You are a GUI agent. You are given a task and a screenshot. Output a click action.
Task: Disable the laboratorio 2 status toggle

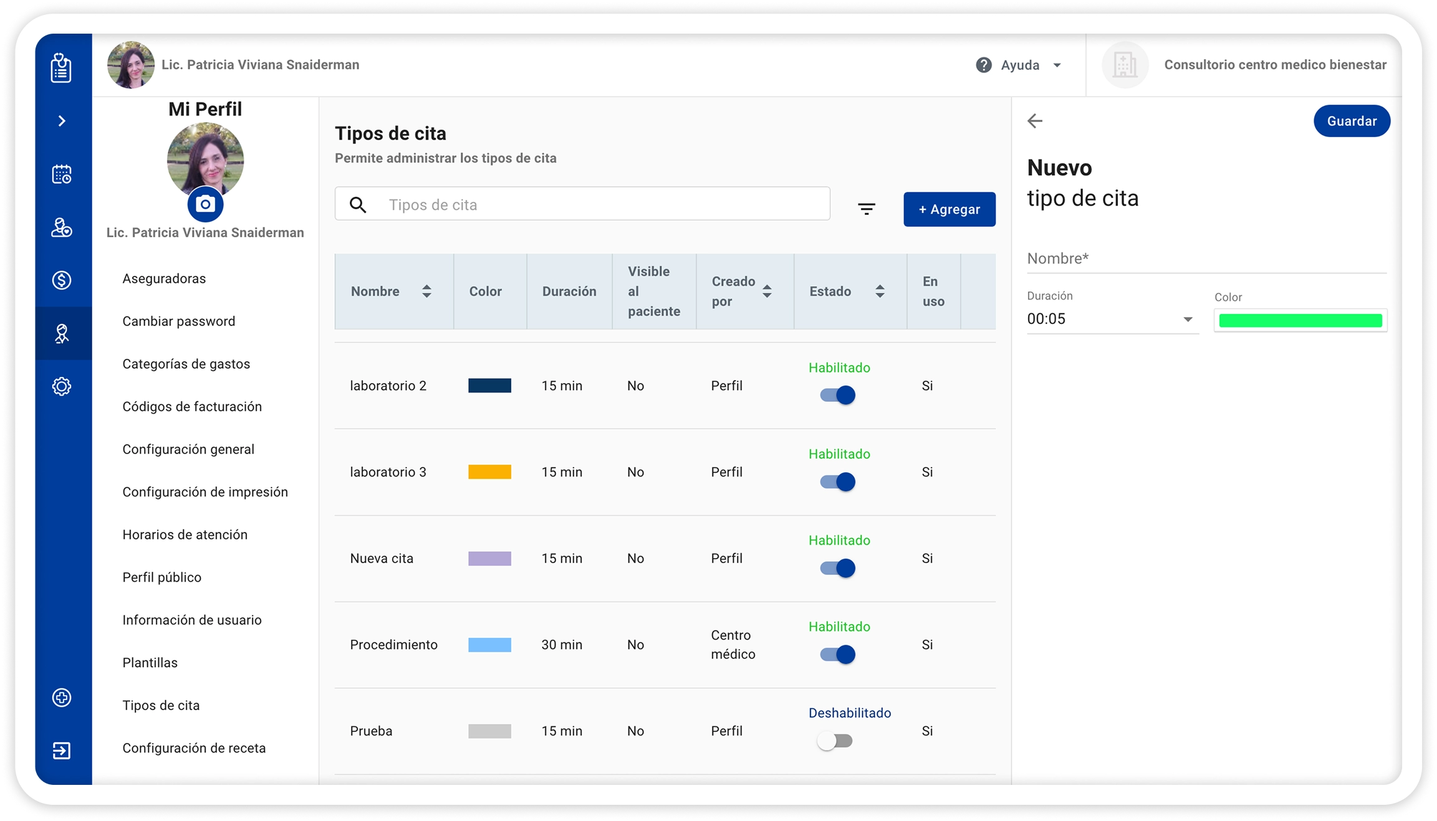(837, 396)
